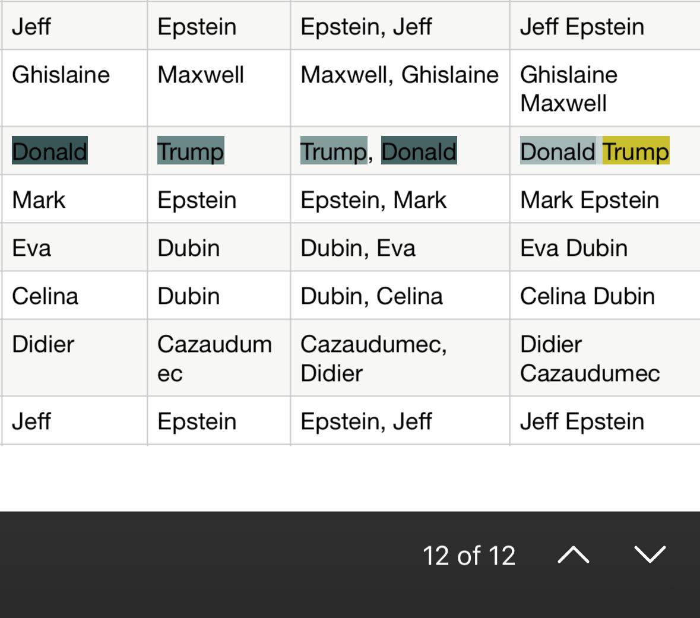Jump to the next search match
The width and height of the screenshot is (700, 618).
[650, 556]
